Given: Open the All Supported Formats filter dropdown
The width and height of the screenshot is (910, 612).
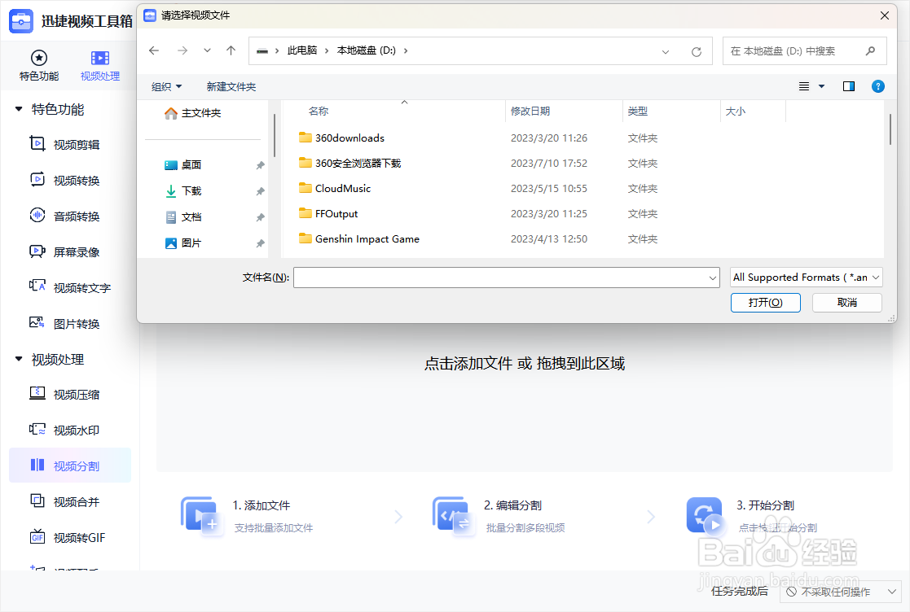Looking at the screenshot, I should click(x=806, y=278).
